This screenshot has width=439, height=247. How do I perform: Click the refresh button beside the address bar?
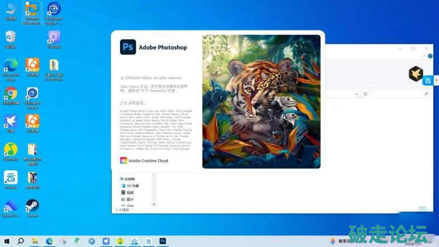(365, 94)
